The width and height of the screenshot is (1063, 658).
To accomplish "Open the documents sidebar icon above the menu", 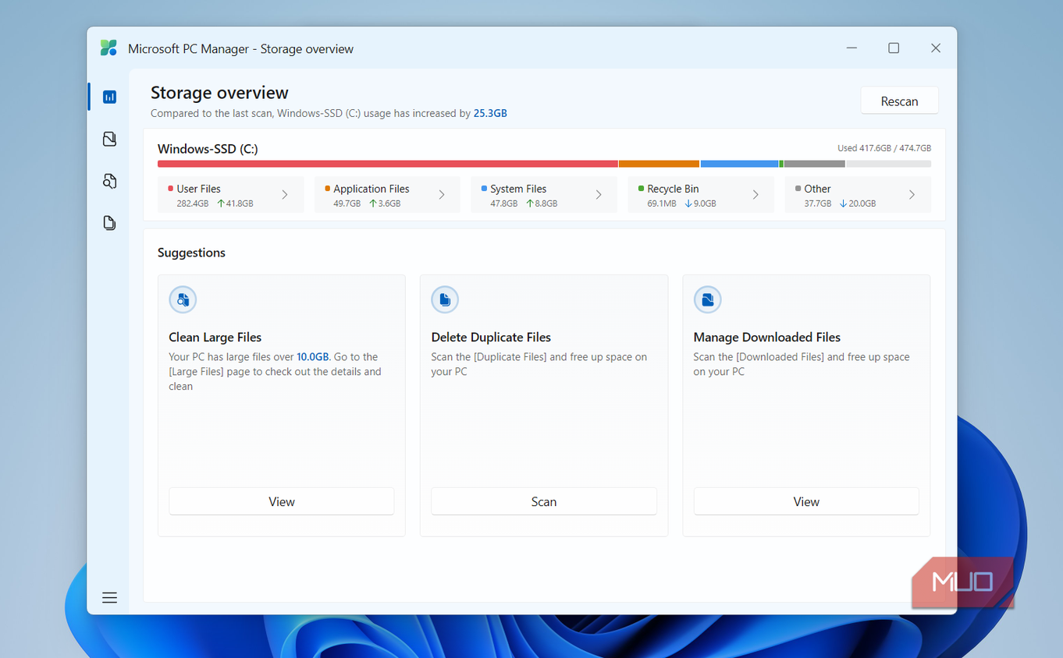I will click(109, 223).
